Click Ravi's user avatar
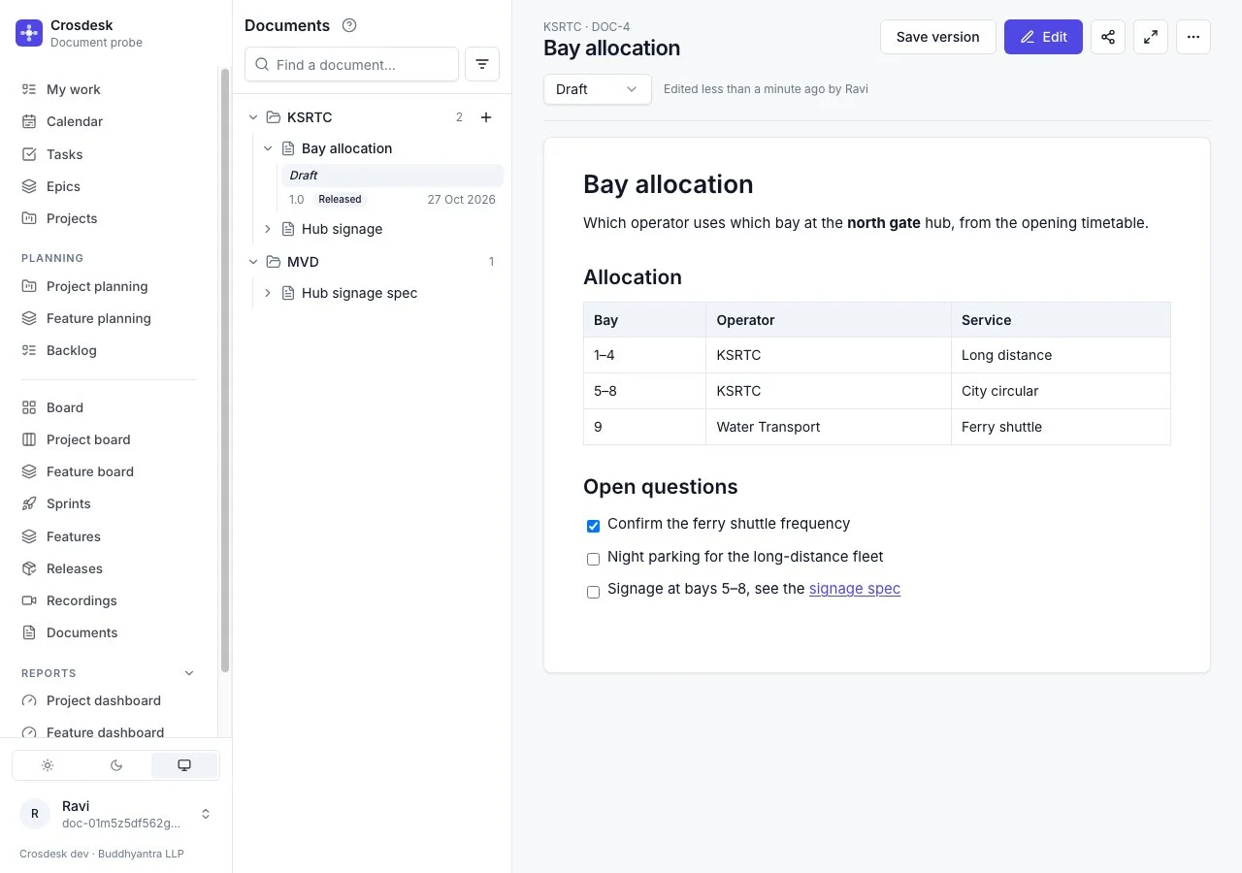The image size is (1242, 873). click(35, 814)
